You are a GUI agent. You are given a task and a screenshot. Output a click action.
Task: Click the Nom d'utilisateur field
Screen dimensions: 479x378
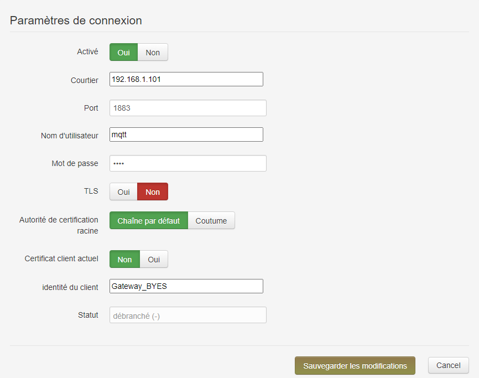[x=186, y=134]
